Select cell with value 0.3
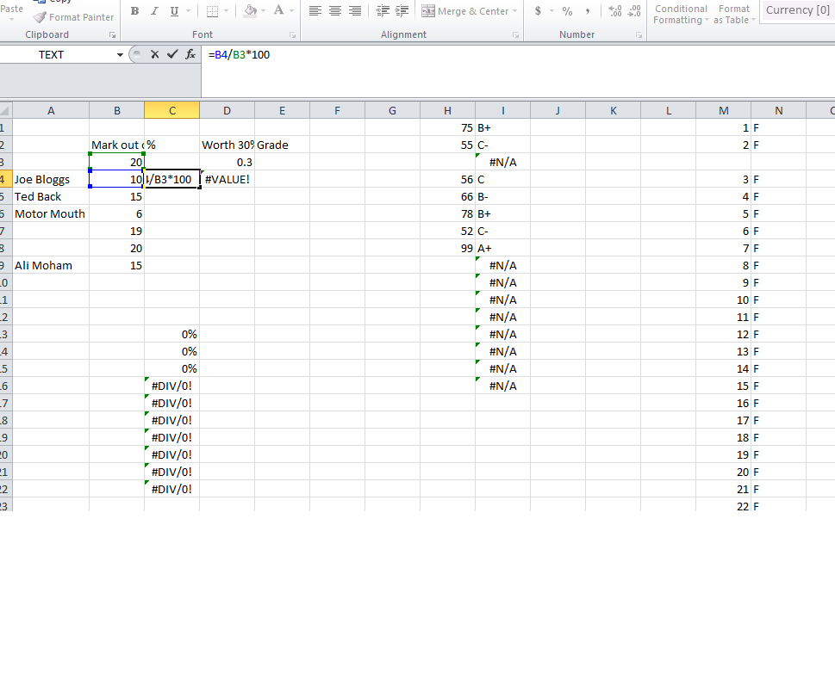The image size is (835, 698). [227, 163]
